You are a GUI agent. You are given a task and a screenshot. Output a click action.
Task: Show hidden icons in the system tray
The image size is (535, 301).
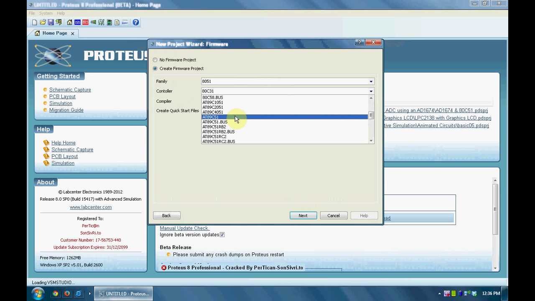pos(440,293)
